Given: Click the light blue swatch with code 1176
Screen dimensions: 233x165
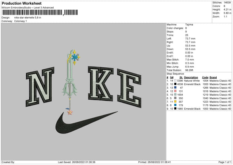Looking at the screenshot, I should point(175,105).
